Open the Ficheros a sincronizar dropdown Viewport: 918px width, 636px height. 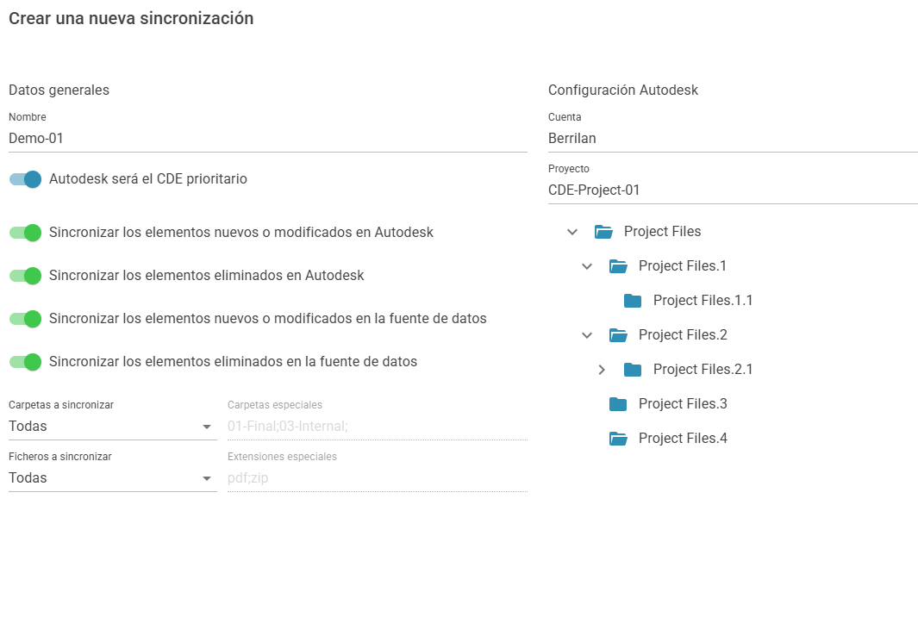pyautogui.click(x=112, y=478)
